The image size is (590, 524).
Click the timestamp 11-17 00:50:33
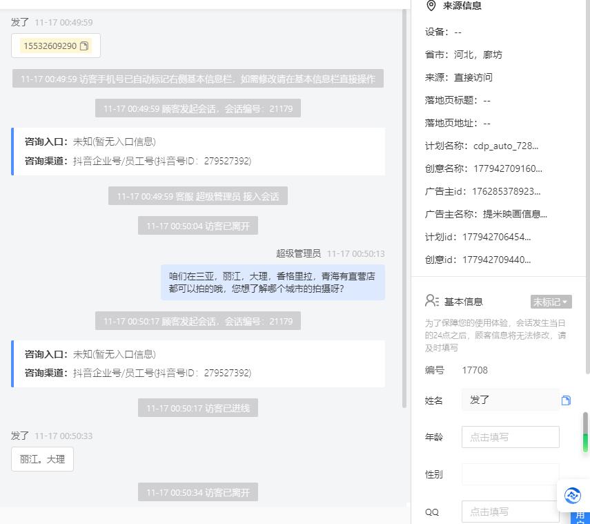click(63, 436)
